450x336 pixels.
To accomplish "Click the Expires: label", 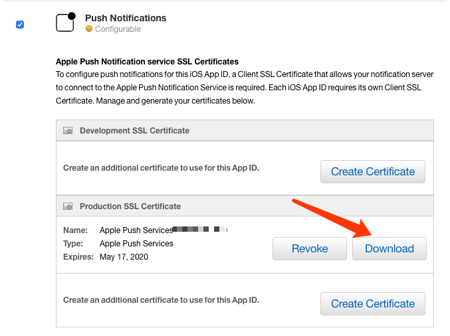I will tap(78, 256).
